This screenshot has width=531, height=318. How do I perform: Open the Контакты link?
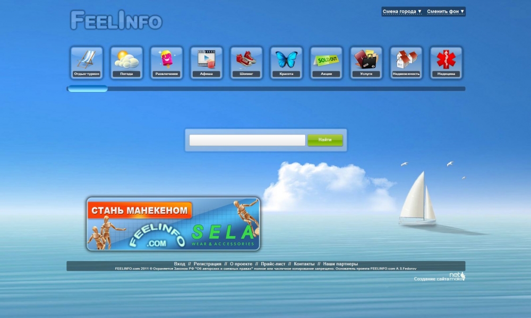[304, 264]
